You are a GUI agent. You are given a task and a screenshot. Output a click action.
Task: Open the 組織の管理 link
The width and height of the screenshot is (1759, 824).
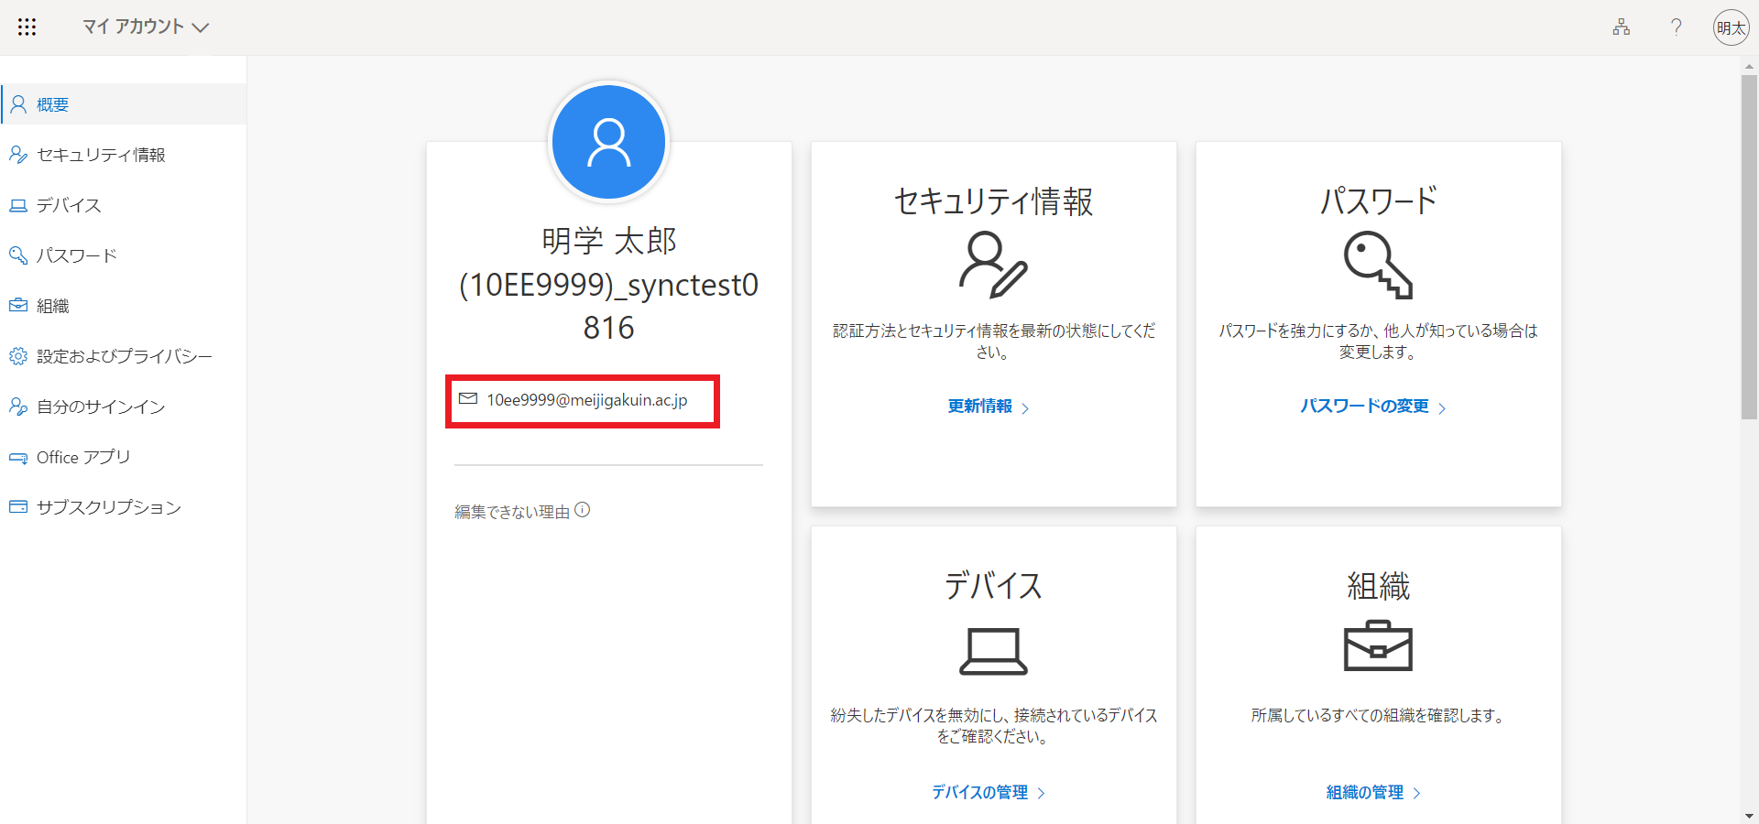click(1365, 792)
